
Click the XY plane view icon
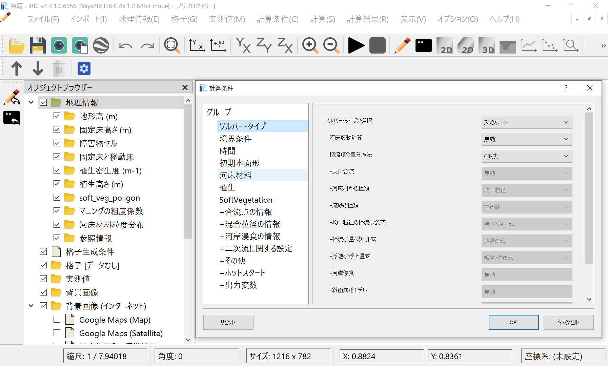[x=243, y=45]
